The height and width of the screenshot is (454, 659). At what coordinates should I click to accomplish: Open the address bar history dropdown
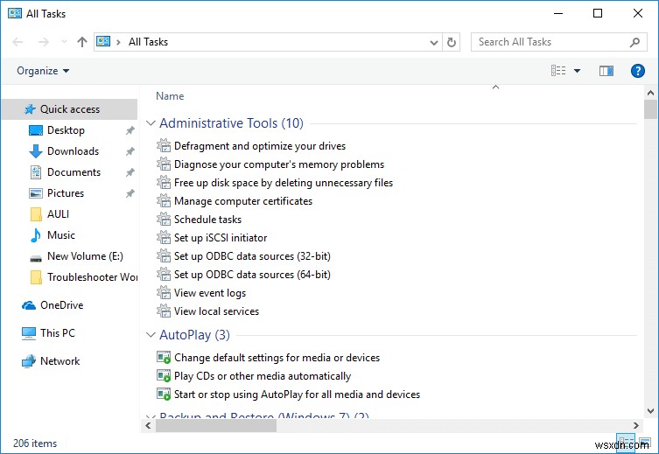coord(434,42)
